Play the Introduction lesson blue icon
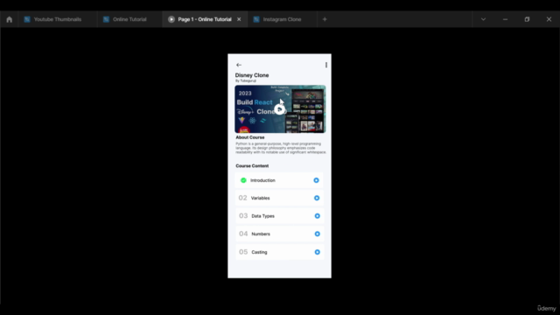 [x=316, y=180]
